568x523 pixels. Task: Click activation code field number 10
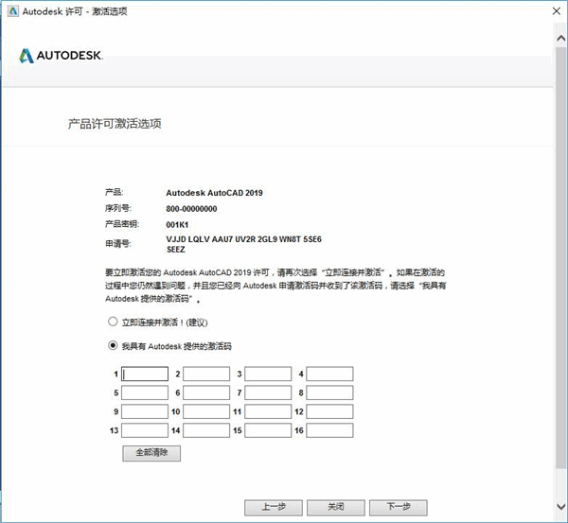tap(206, 412)
